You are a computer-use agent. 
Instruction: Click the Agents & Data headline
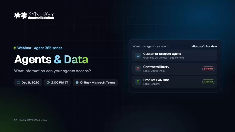[x=51, y=59]
